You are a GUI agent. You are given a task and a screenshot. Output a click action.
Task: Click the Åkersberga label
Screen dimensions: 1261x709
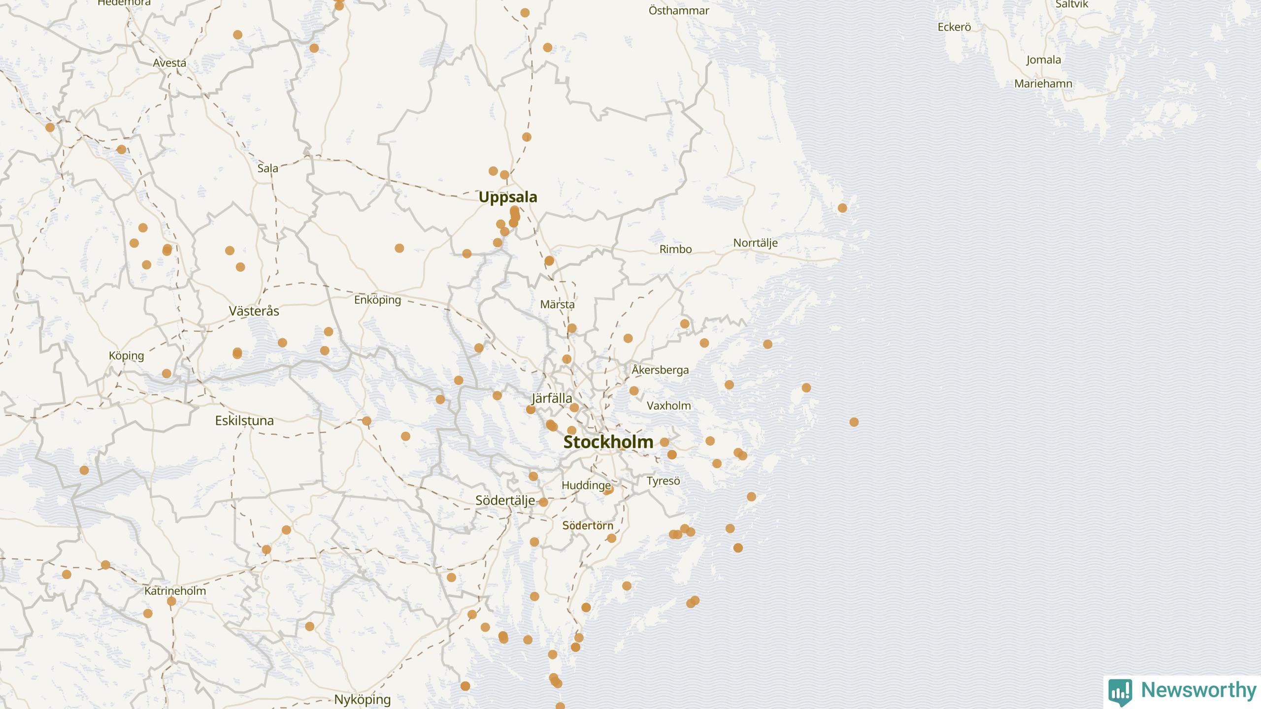tap(660, 369)
